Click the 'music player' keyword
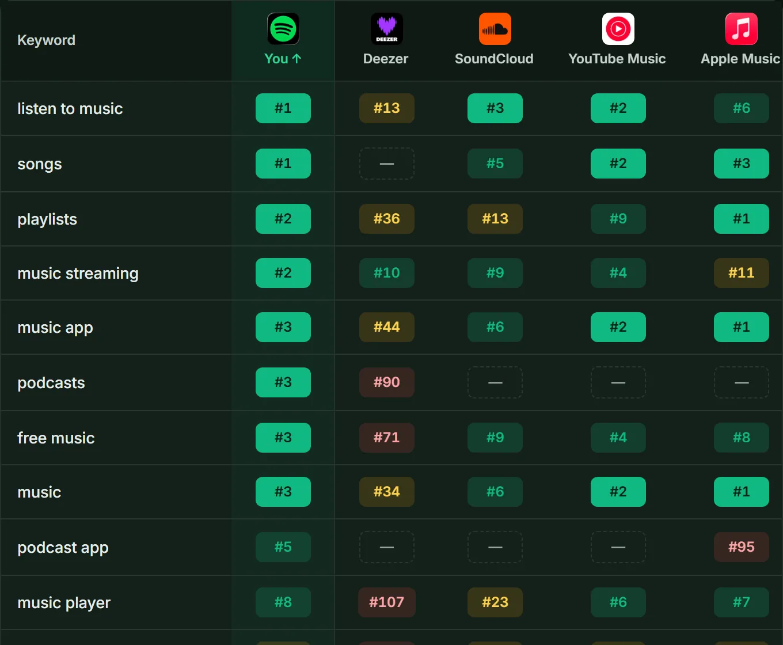The width and height of the screenshot is (783, 645). 64,603
